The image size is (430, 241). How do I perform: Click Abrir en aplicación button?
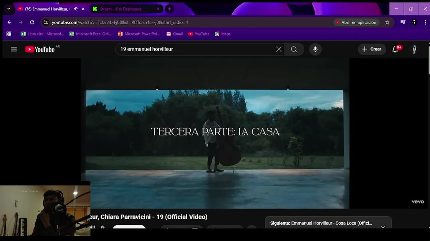point(356,22)
